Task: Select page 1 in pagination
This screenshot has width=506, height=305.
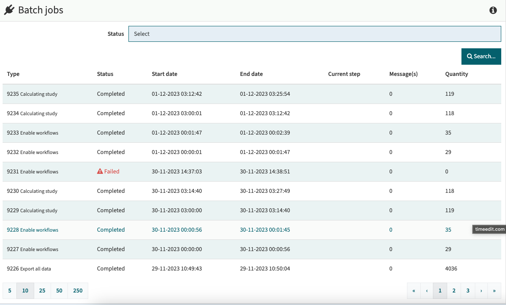Action: pos(440,290)
